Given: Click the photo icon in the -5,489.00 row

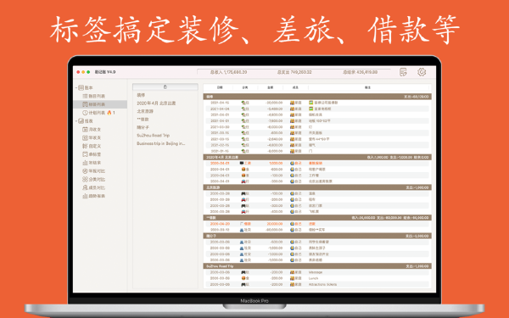Looking at the screenshot, I should pyautogui.click(x=311, y=109).
